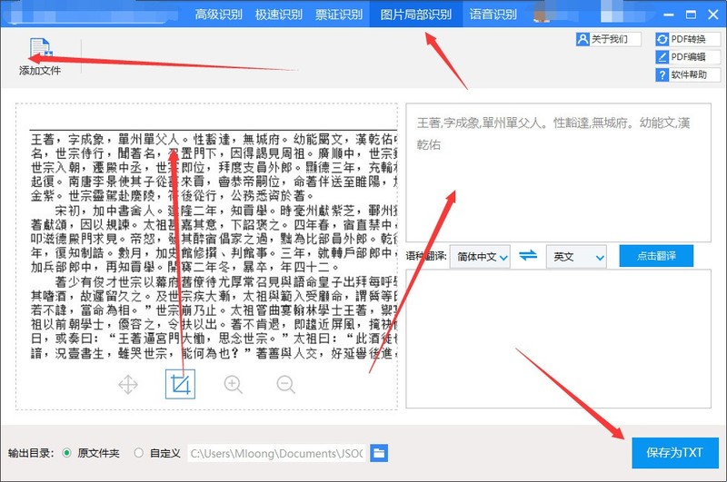Select the move/pan tool below the image
This screenshot has width=727, height=482.
coord(128,384)
